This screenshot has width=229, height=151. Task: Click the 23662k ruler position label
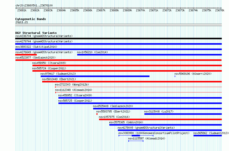pyautogui.click(x=35, y=10)
